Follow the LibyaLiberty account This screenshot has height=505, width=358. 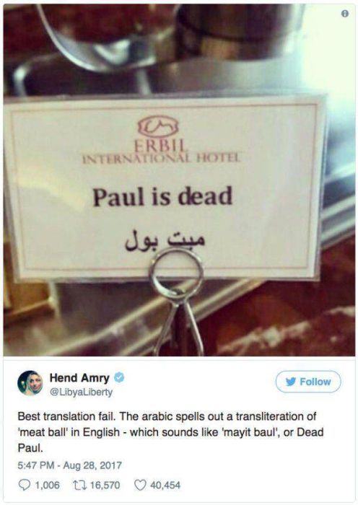(308, 382)
